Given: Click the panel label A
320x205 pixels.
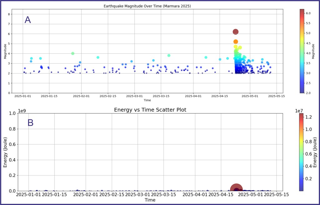Looking at the screenshot, I should (28, 20).
